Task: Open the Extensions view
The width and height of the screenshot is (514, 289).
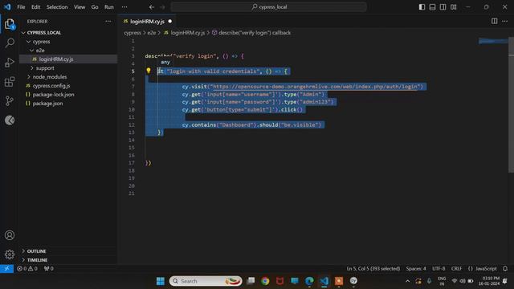Action: 10,82
